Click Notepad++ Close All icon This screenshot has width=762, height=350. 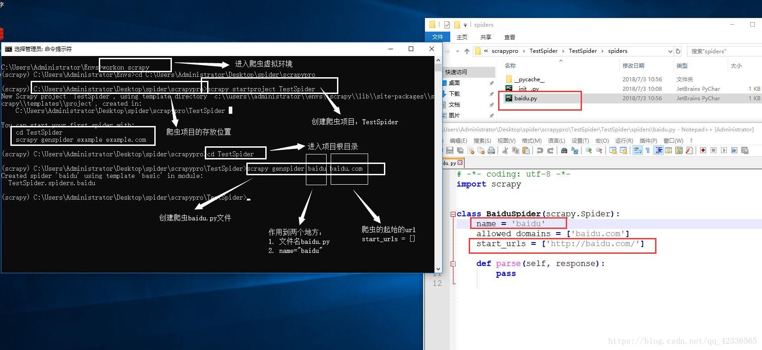coord(481,150)
